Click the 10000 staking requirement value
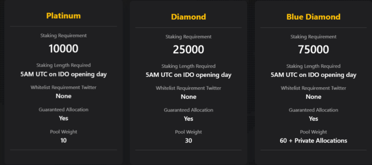Screen dimensions: 372x165 point(63,49)
